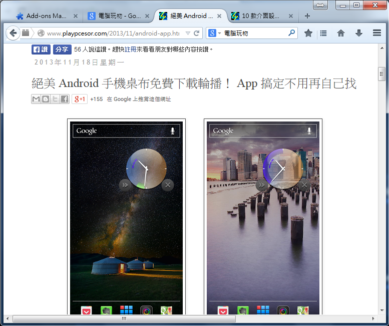Click the address bar URL field

click(x=113, y=33)
